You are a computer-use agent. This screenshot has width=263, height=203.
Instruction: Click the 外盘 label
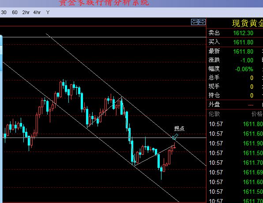point(214,105)
